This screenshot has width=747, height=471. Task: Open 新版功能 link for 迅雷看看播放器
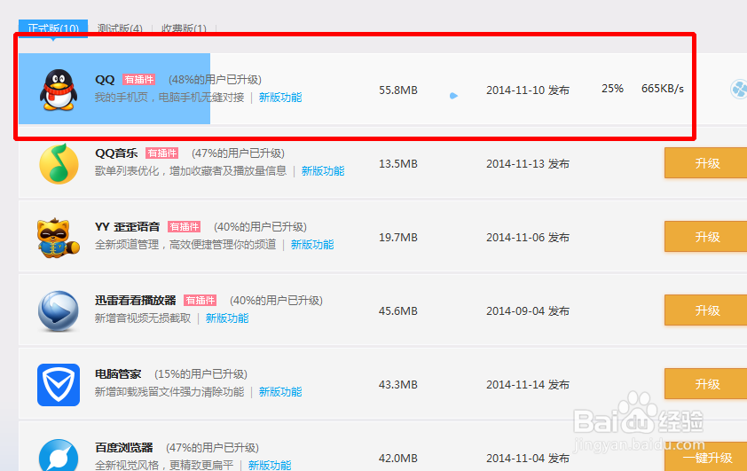click(227, 318)
